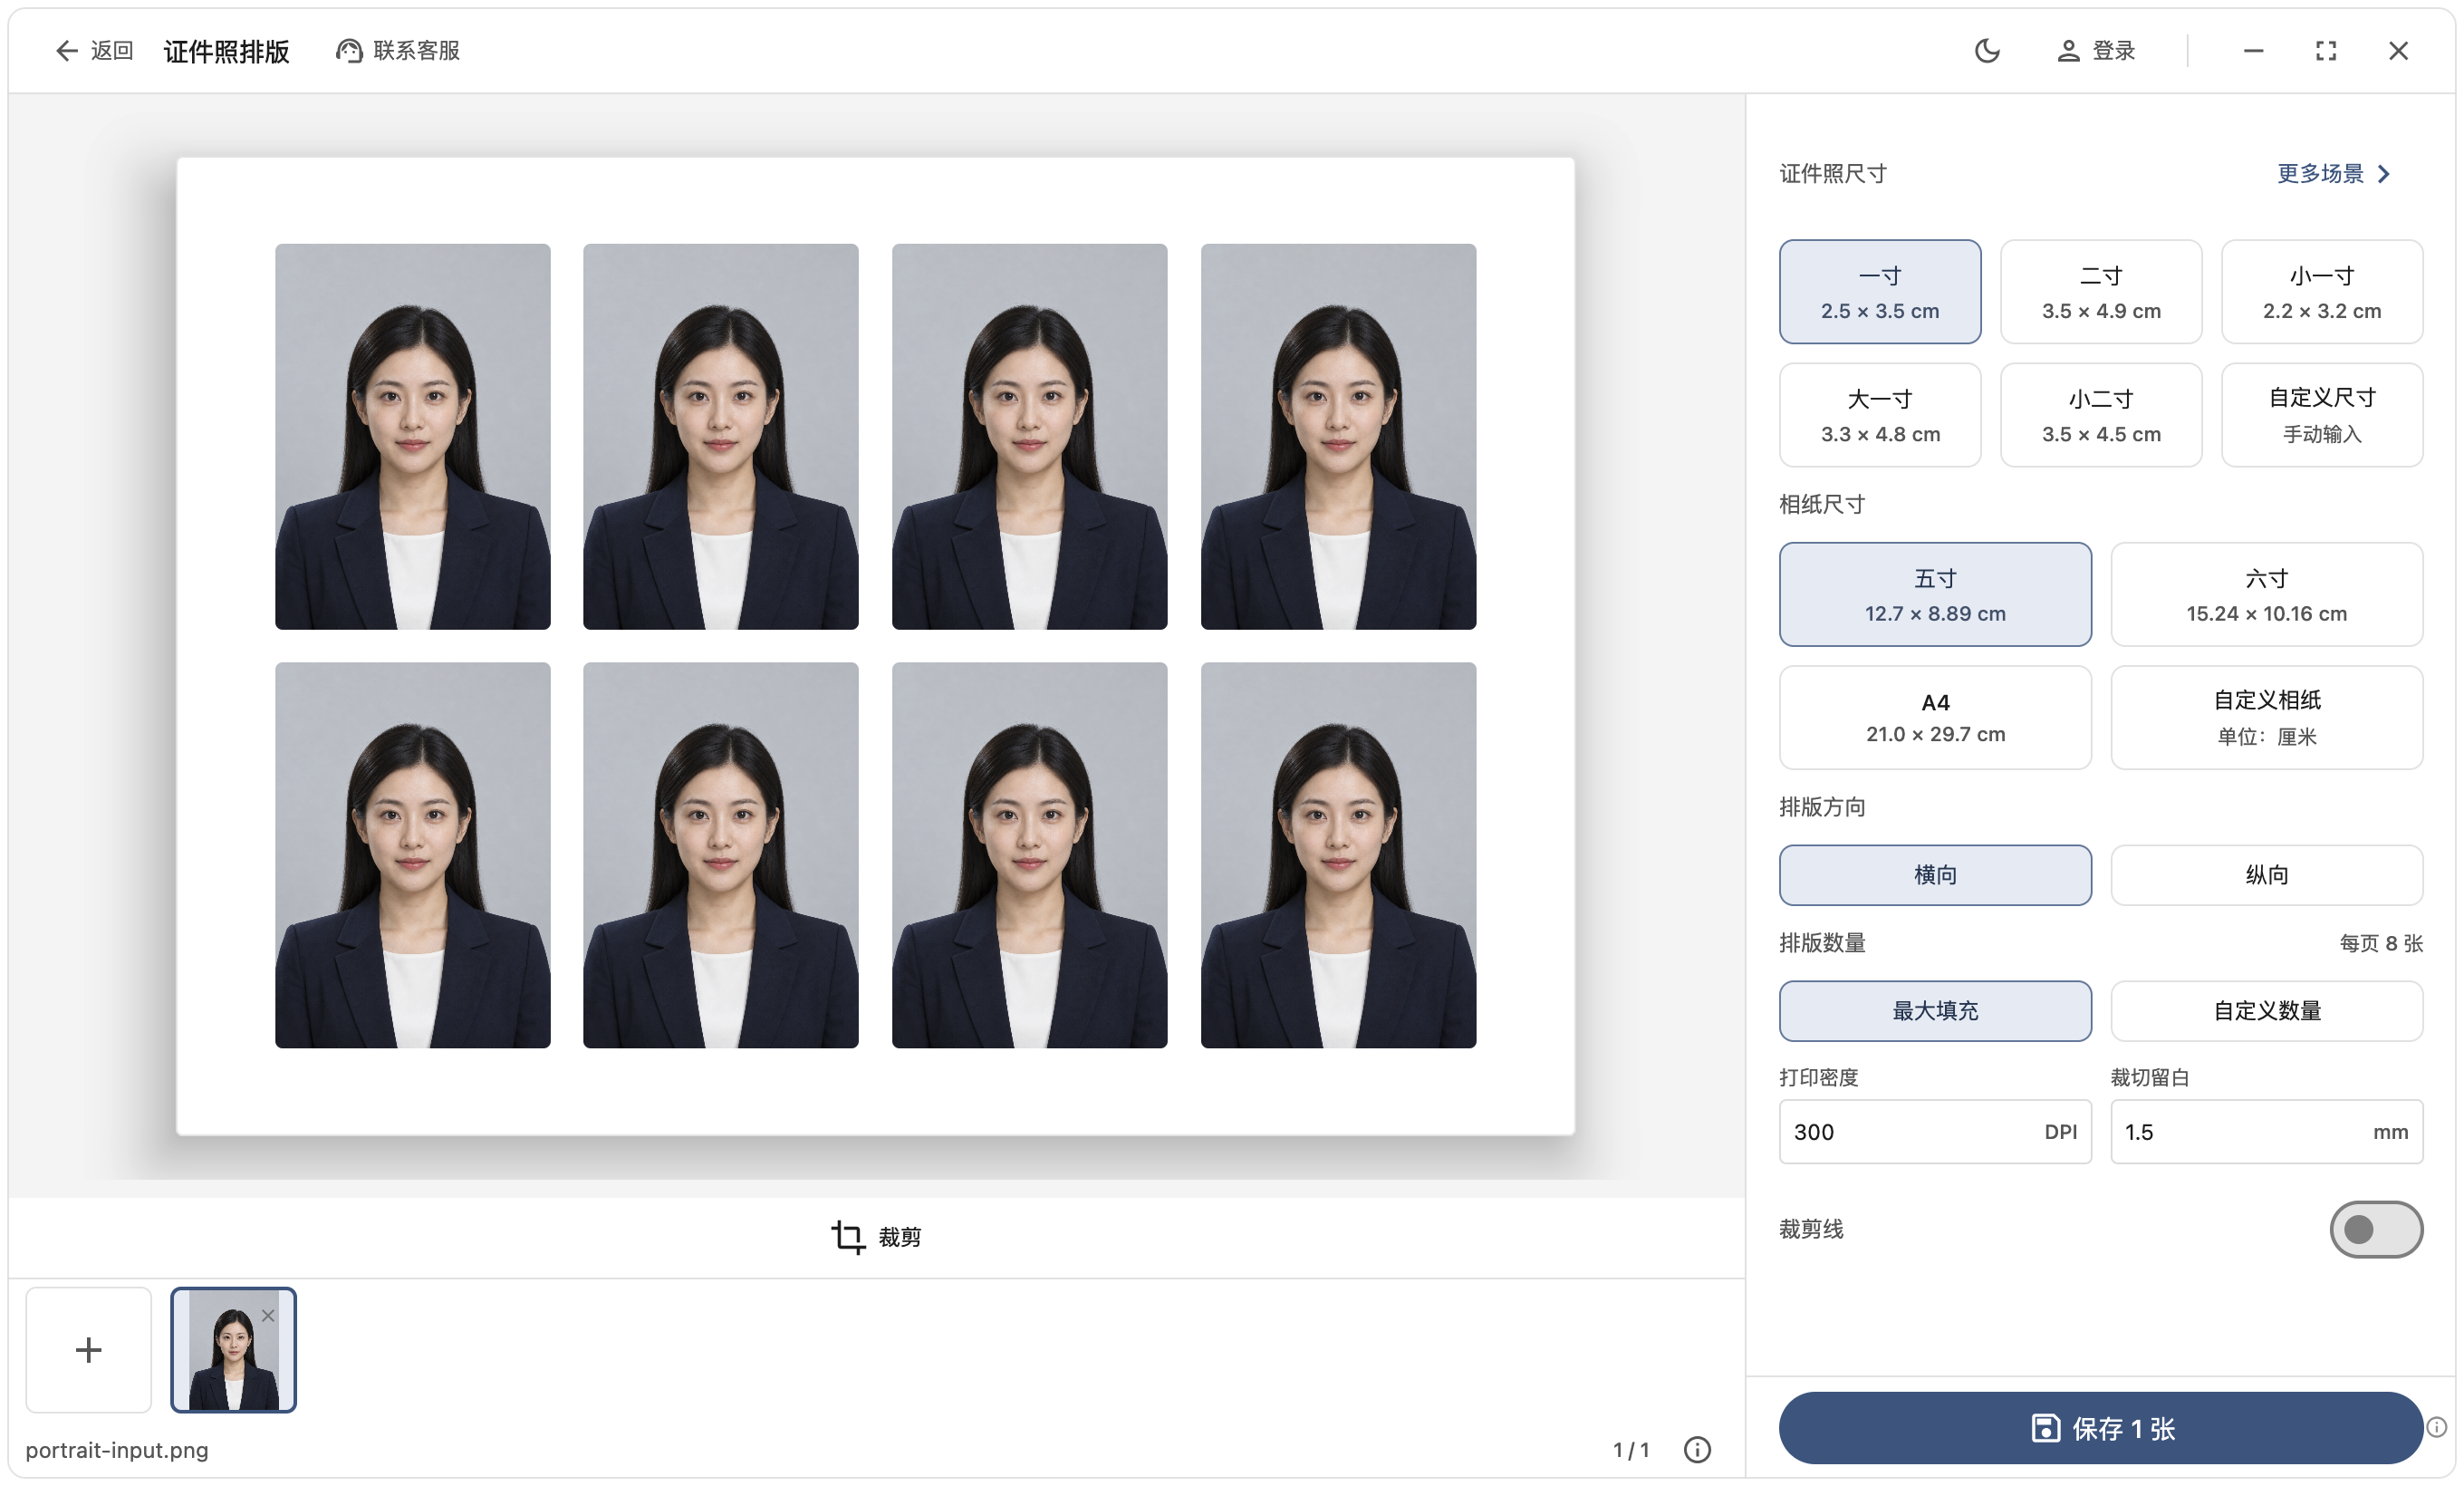Click the 保存 1 张 button
Image resolution: width=2464 pixels, height=1486 pixels.
click(x=2101, y=1428)
